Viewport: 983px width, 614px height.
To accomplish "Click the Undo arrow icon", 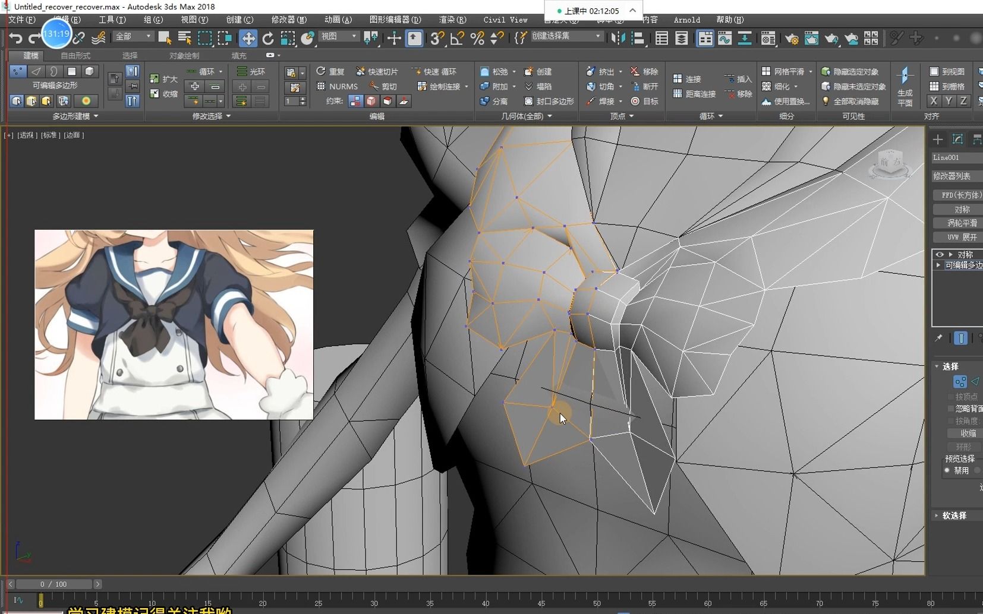I will [x=15, y=39].
